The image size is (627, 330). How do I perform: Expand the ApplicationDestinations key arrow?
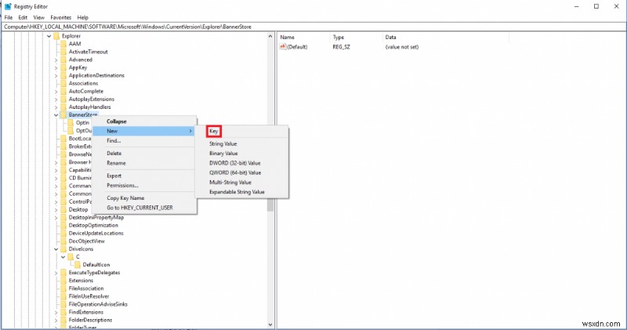(x=56, y=75)
